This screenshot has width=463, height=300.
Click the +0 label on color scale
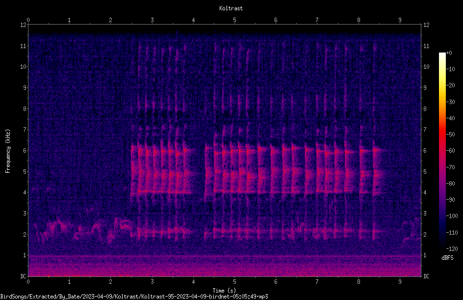pos(449,53)
